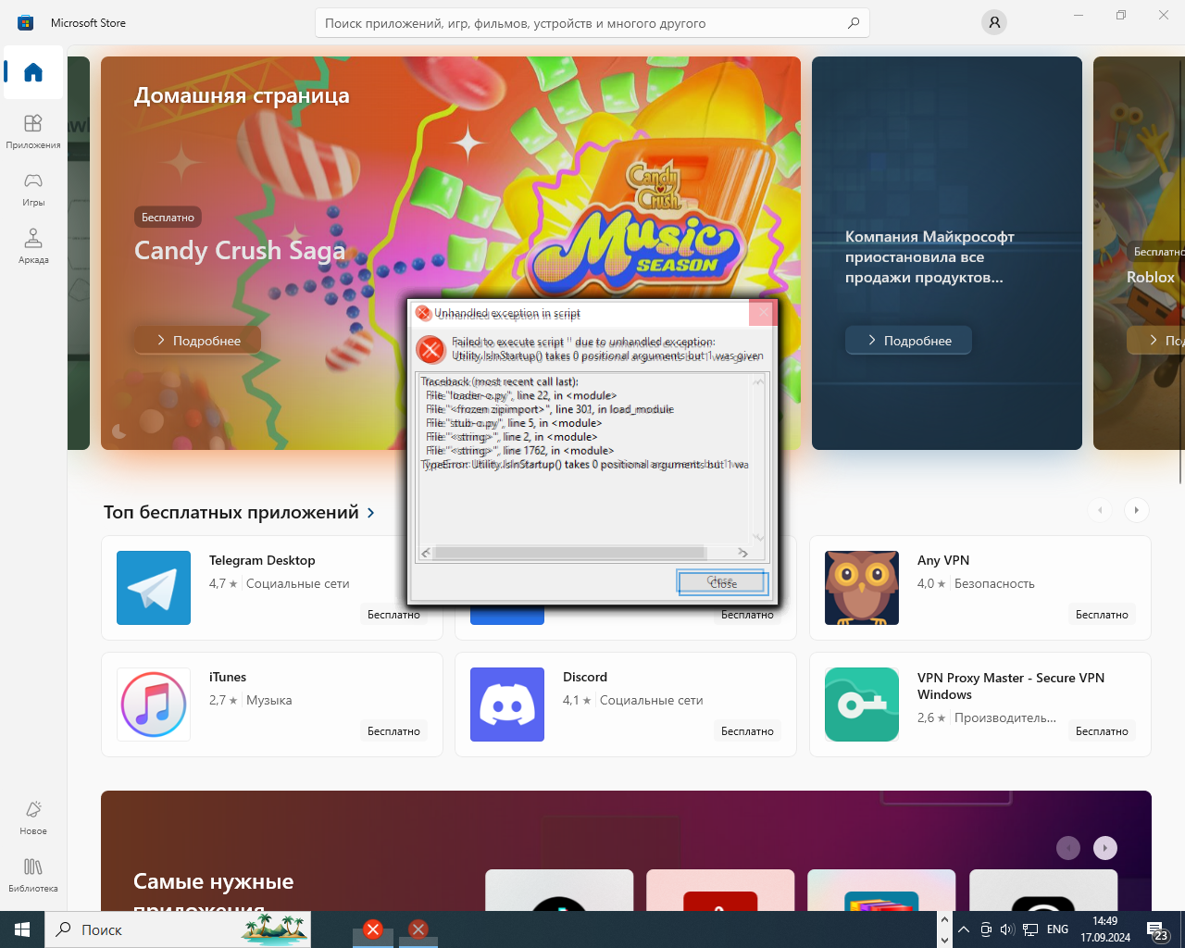Open notification center icon
1185x948 pixels.
1157,929
